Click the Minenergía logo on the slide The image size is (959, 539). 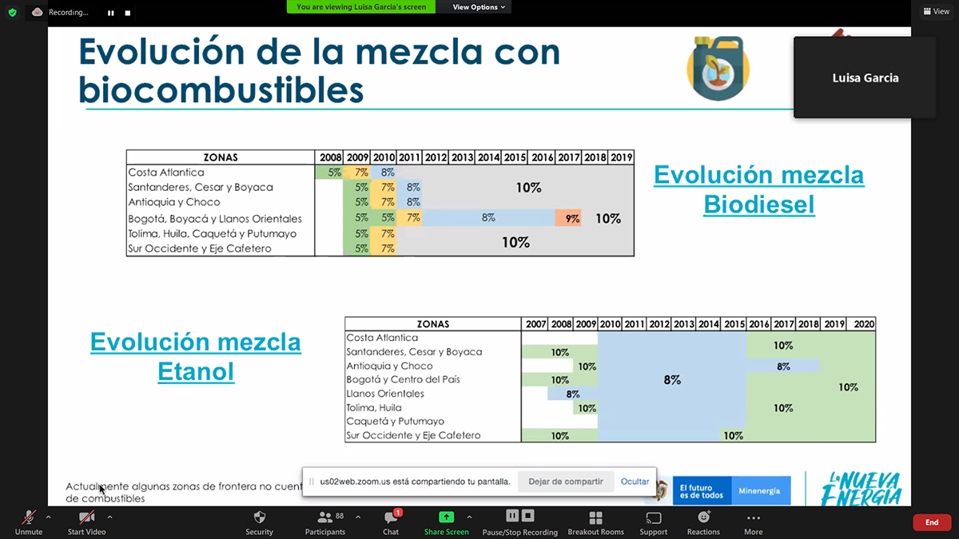758,491
